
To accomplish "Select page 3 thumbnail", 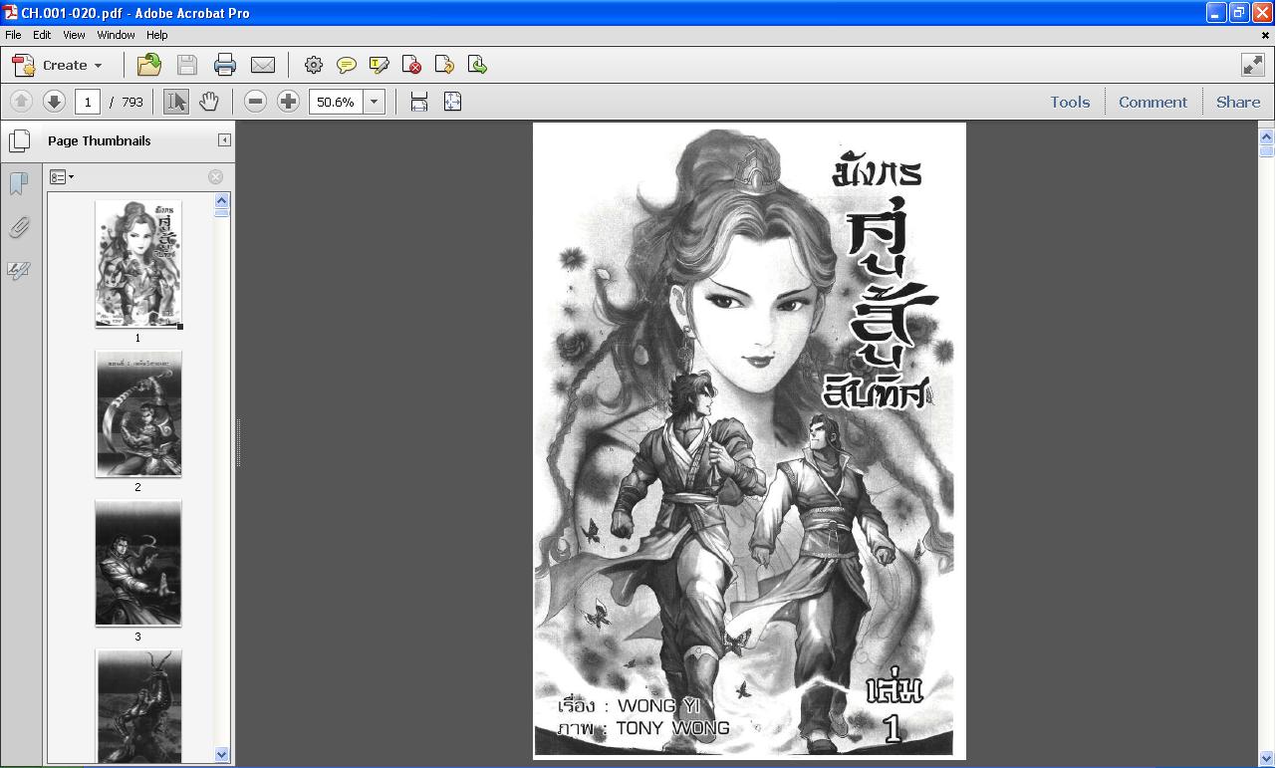I will click(138, 563).
